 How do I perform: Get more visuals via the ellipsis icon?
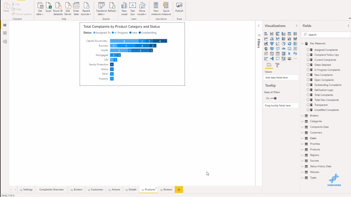(x=295, y=59)
